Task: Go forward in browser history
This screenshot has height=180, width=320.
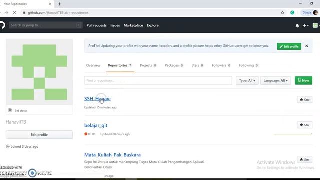Action: click(6, 13)
